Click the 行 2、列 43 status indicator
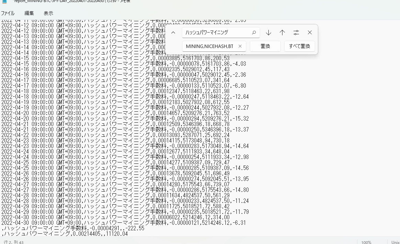The width and height of the screenshot is (400, 244). pyautogui.click(x=14, y=242)
